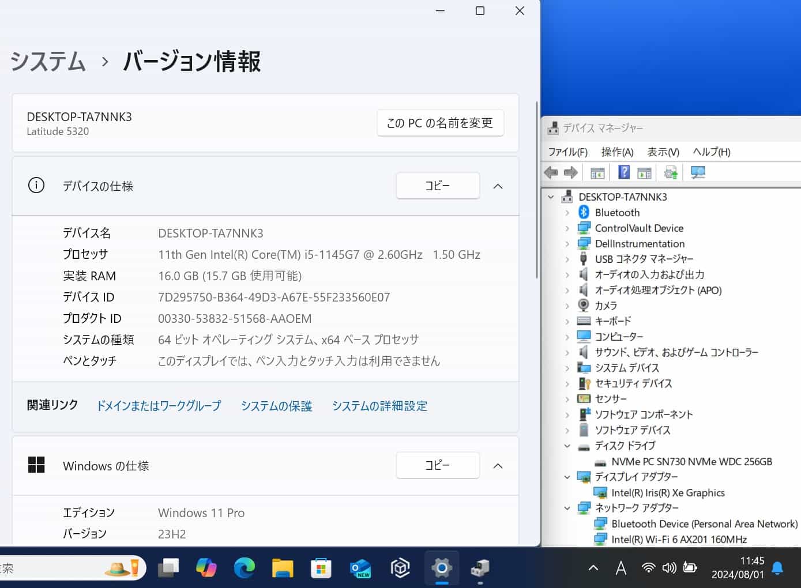
Task: Expand the カメラ device category
Action: [x=567, y=306]
